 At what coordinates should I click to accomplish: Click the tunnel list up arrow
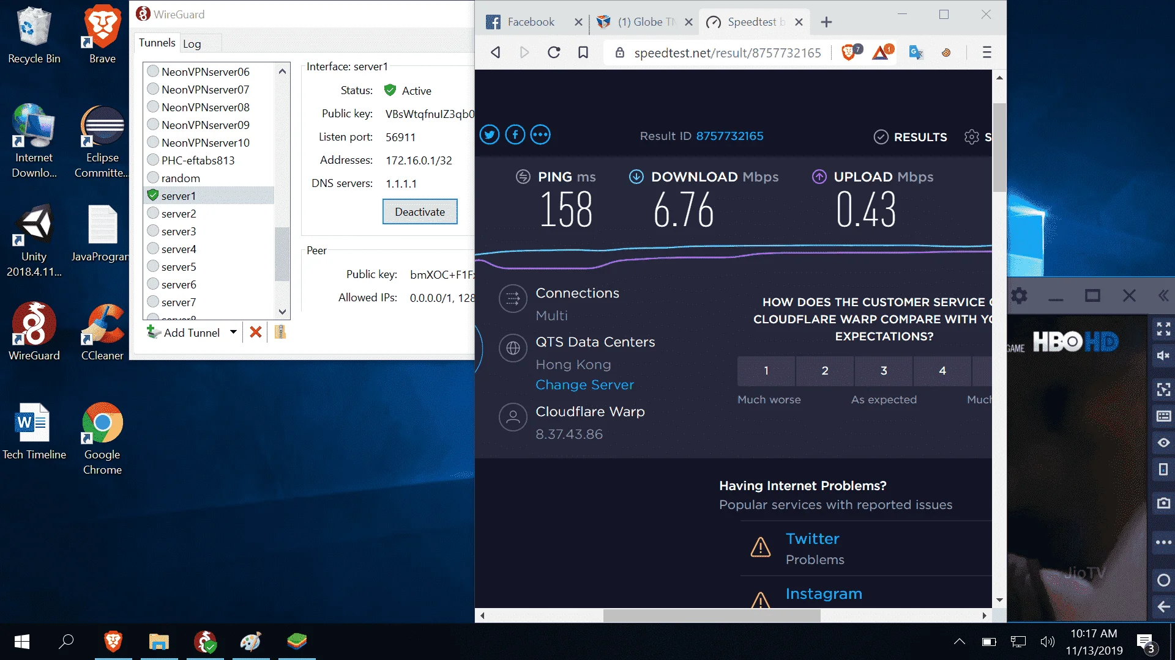[x=282, y=71]
